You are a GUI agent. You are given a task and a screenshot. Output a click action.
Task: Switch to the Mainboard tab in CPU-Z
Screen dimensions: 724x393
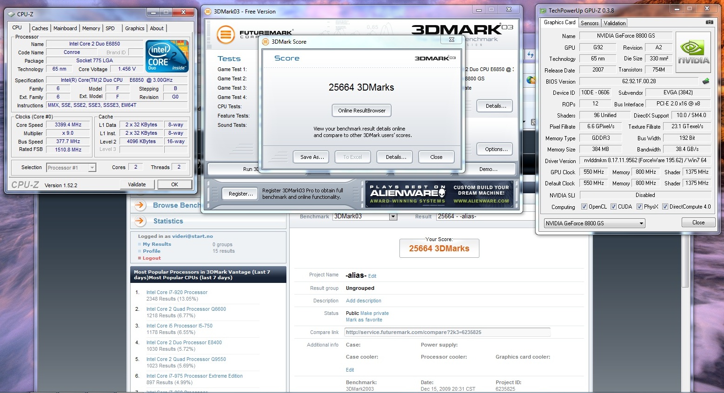(x=65, y=28)
